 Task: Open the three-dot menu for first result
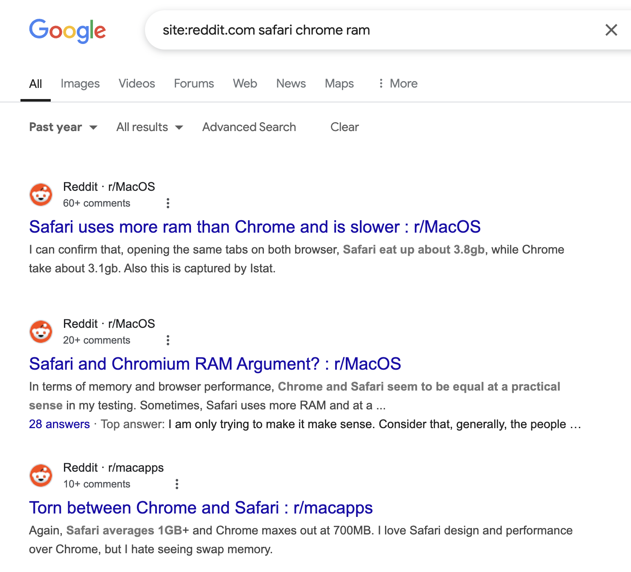pyautogui.click(x=168, y=203)
